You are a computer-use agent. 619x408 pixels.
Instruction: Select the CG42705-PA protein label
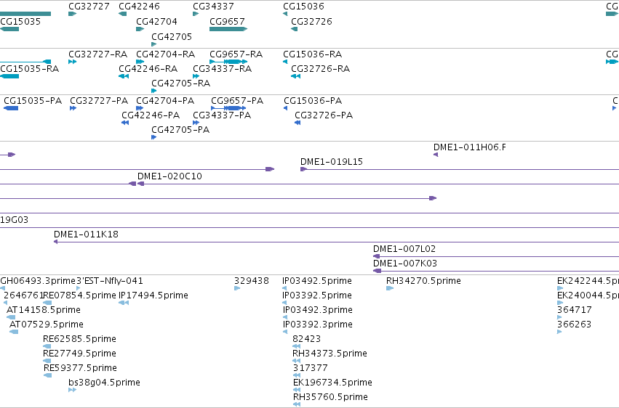180,129
